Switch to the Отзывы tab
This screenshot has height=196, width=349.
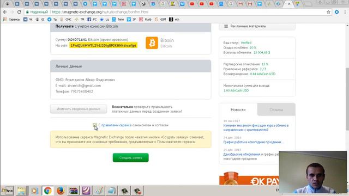point(276,109)
